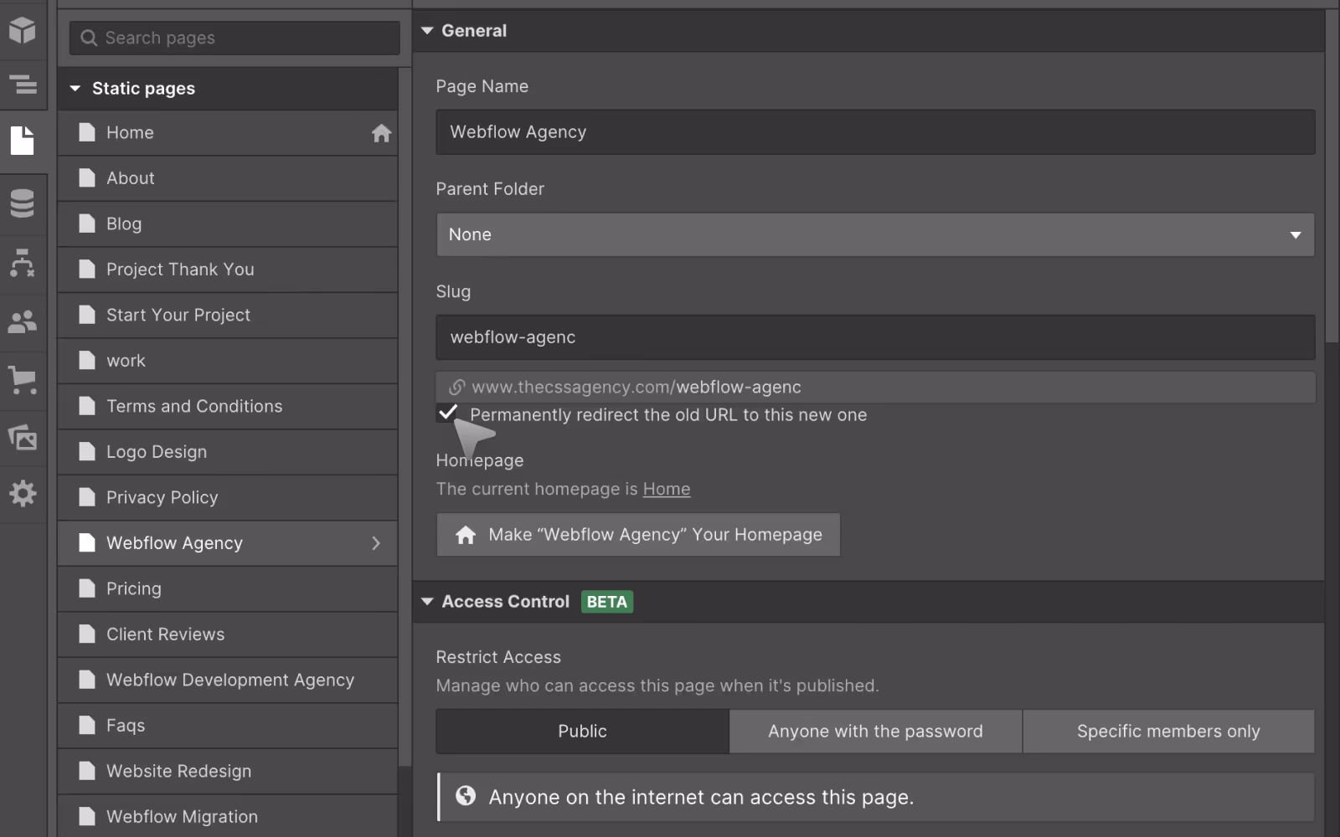Click page icon beside Client Reviews

pos(87,634)
